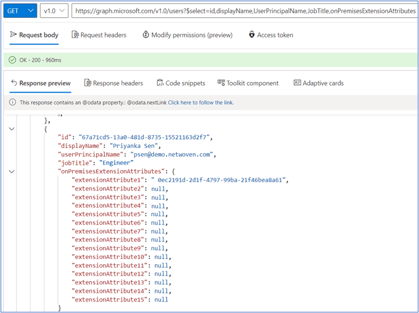This screenshot has width=419, height=313.
Task: Click the Code snippets icon
Action: (160, 83)
